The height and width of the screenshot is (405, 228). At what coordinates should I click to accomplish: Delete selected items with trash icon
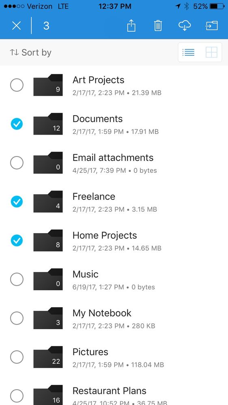pyautogui.click(x=158, y=26)
